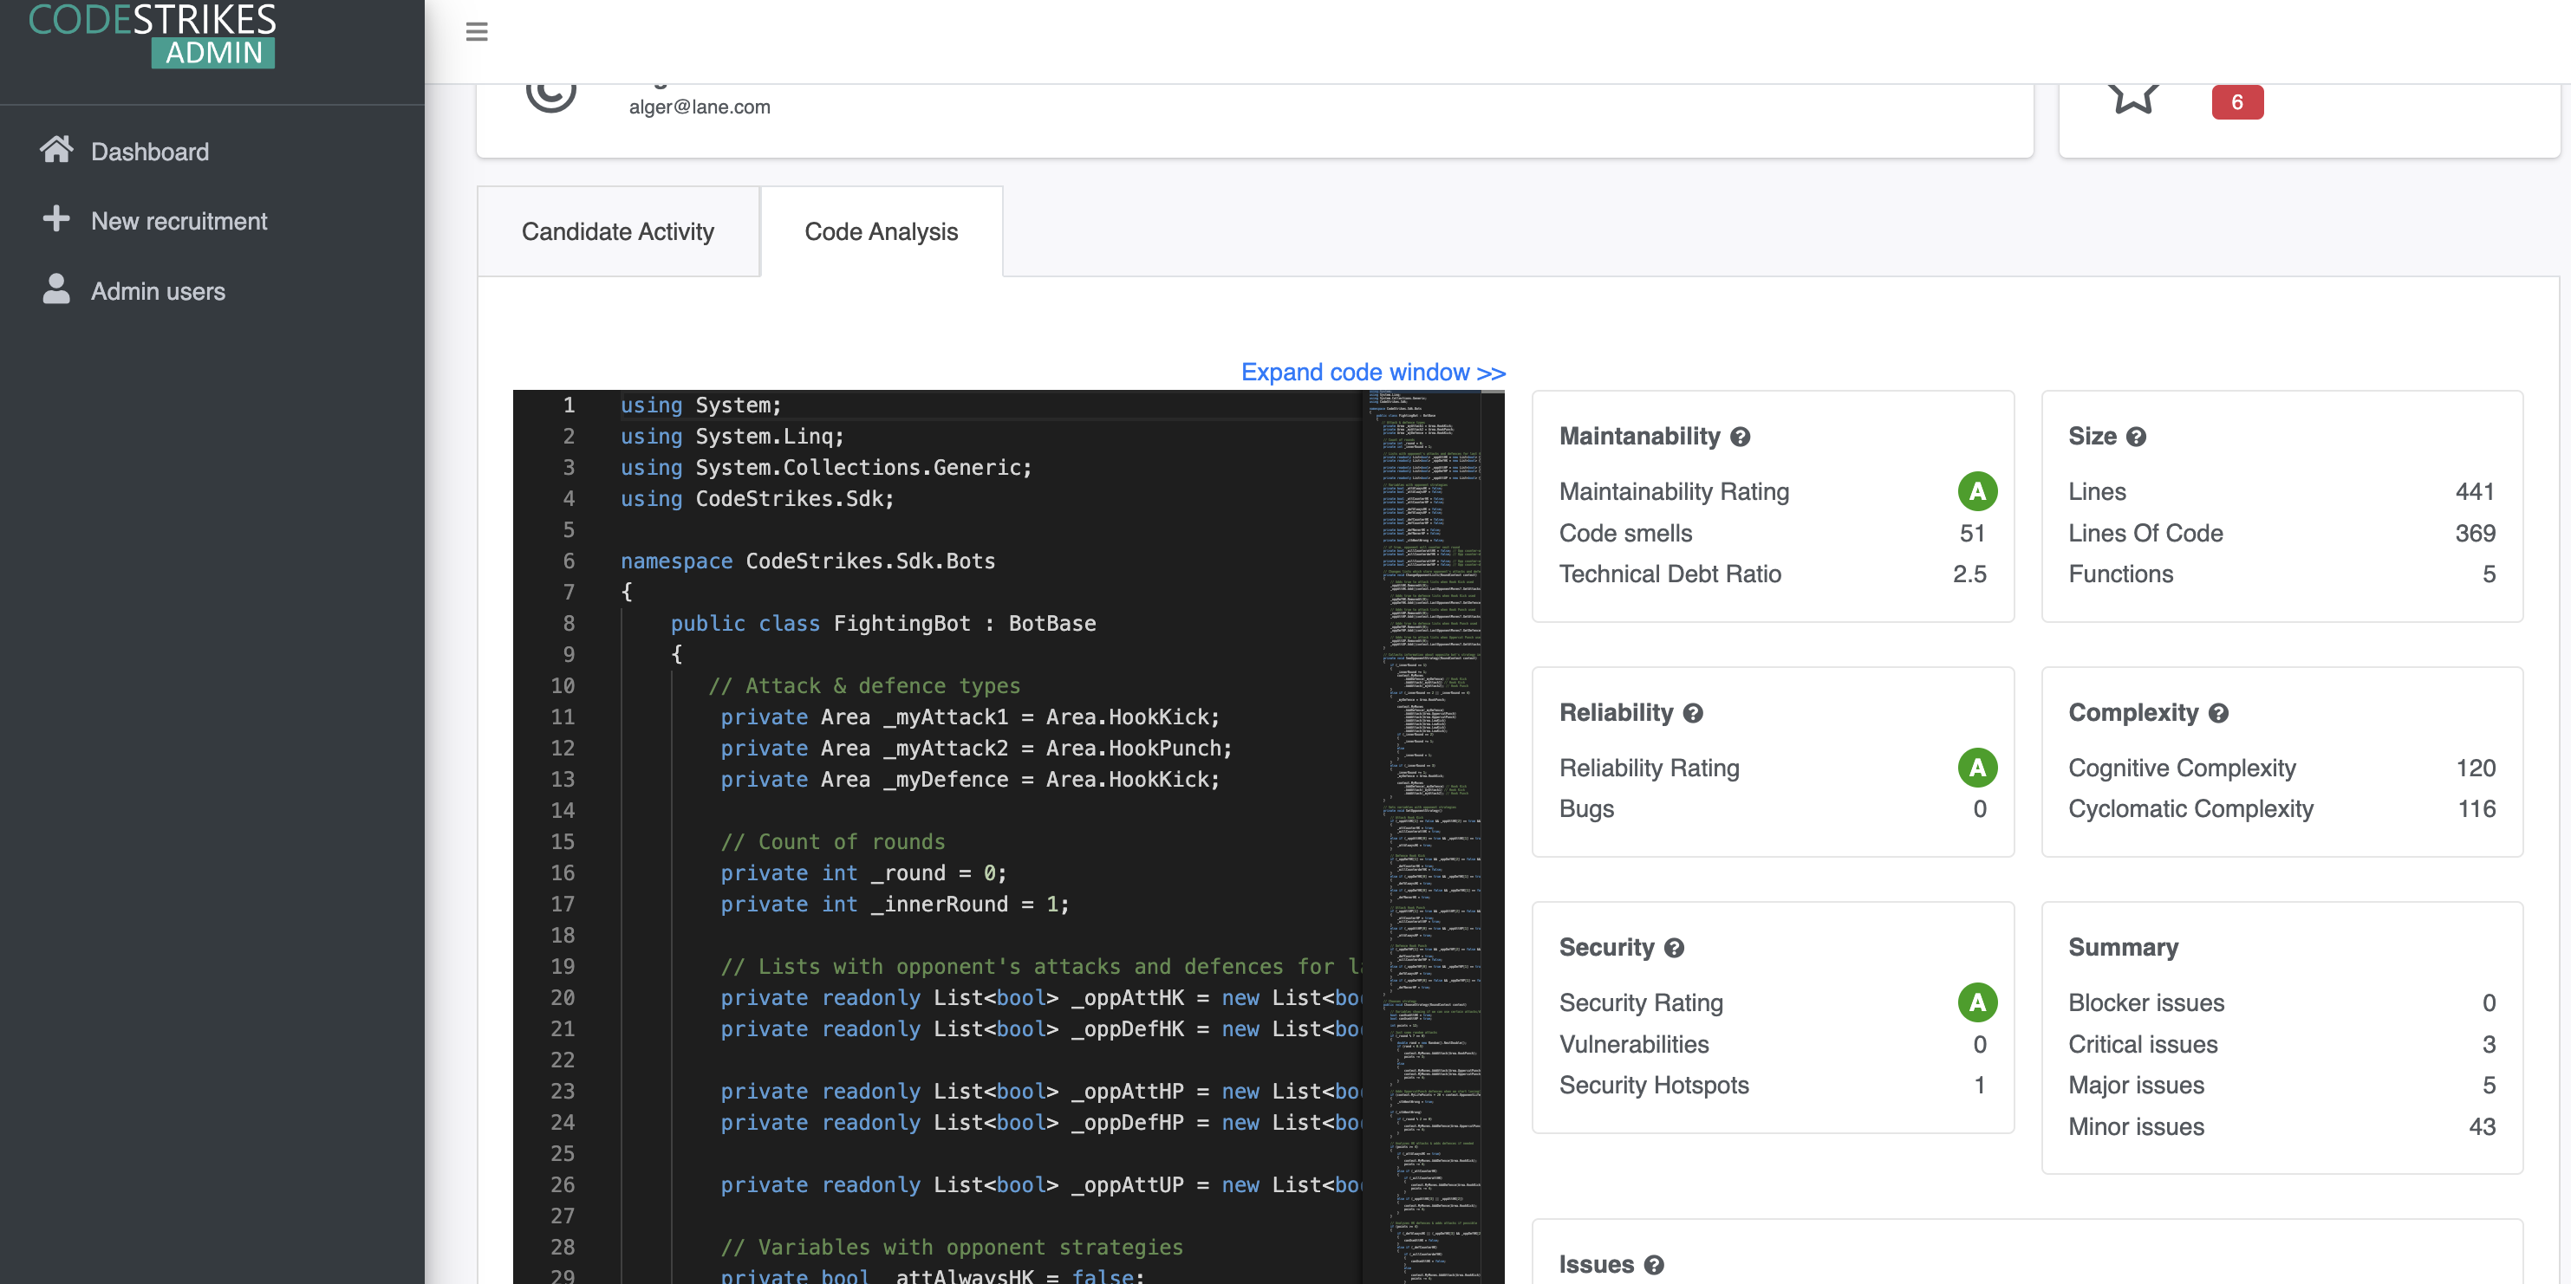Click Critical issues count 3
The image size is (2571, 1284).
(2490, 1045)
